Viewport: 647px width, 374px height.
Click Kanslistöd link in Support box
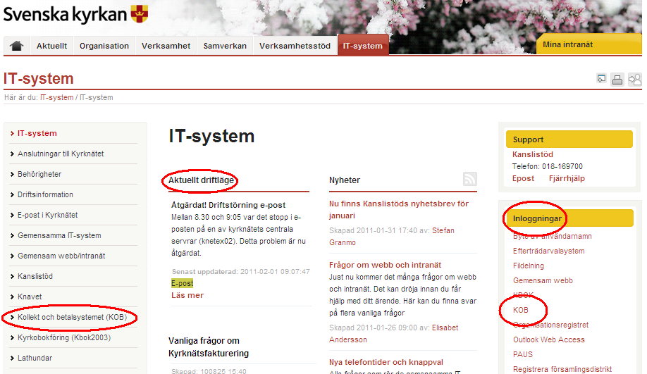tap(532, 154)
